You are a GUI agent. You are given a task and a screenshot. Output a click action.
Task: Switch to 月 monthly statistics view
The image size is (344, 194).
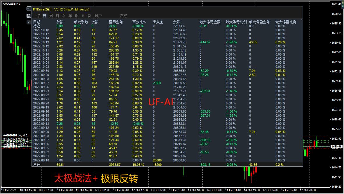(x=57, y=16)
